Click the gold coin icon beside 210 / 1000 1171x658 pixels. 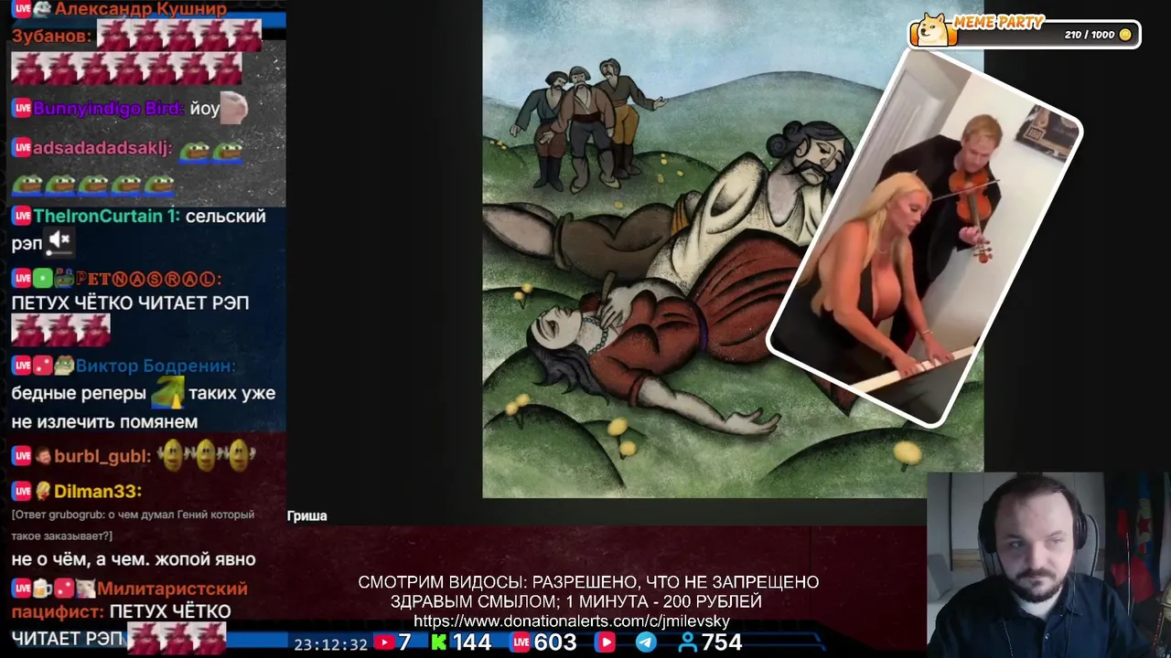[x=1125, y=35]
